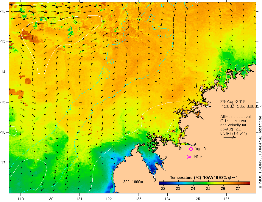Click the 24 value on temperature scale
This screenshot has width=262, height=202.
(193, 189)
